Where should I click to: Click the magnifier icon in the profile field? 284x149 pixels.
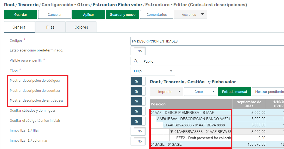click(135, 61)
